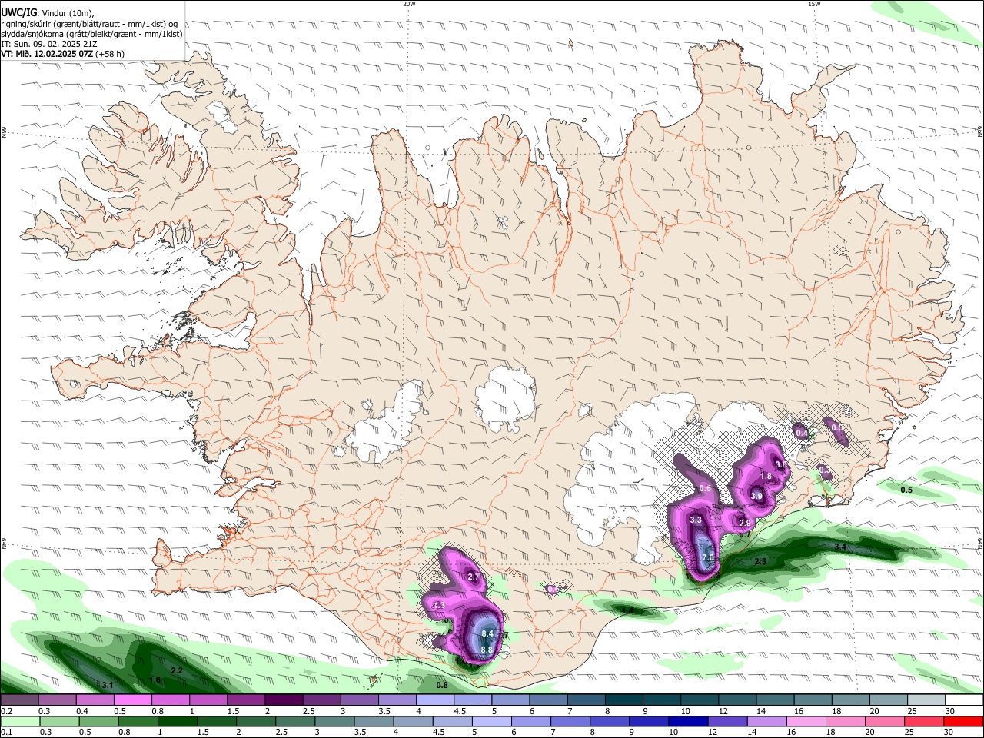Viewport: 984px width, 738px height.
Task: Select the light lavender 4 swatch in top legend row
Action: (x=434, y=700)
